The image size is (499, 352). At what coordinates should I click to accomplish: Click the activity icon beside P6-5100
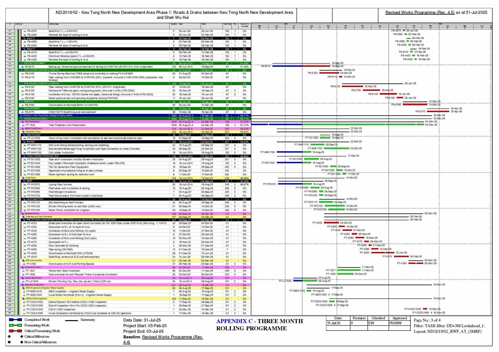coord(22,73)
